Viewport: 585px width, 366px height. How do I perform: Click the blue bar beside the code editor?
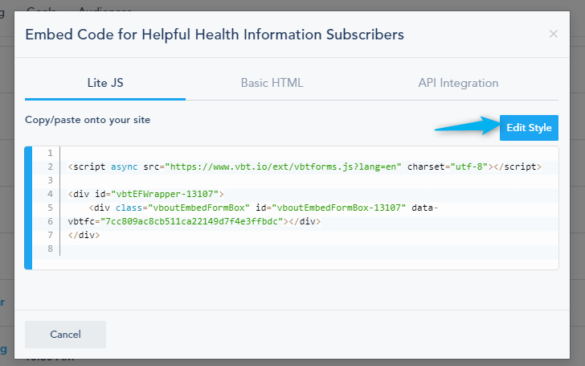pyautogui.click(x=28, y=208)
